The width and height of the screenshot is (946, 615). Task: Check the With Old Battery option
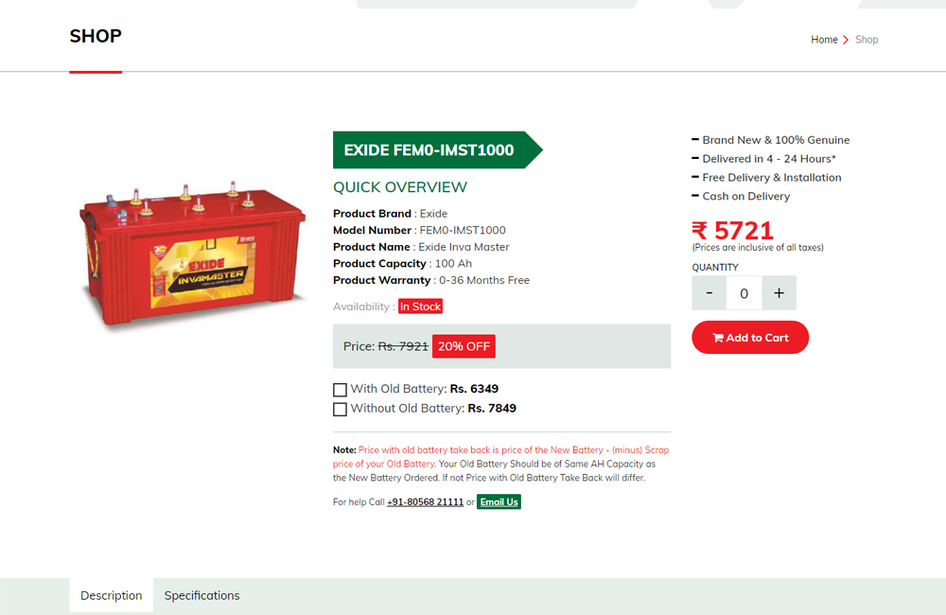(x=340, y=390)
